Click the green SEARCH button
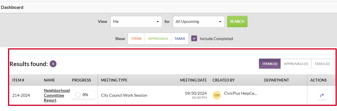The image size is (337, 111). pos(237,21)
